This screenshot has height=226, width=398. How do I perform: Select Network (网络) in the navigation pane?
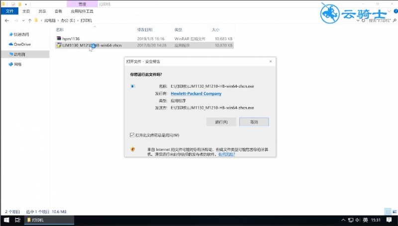(x=15, y=64)
